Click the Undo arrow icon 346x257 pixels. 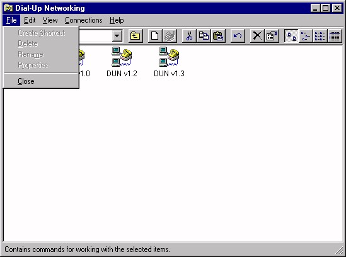point(238,36)
